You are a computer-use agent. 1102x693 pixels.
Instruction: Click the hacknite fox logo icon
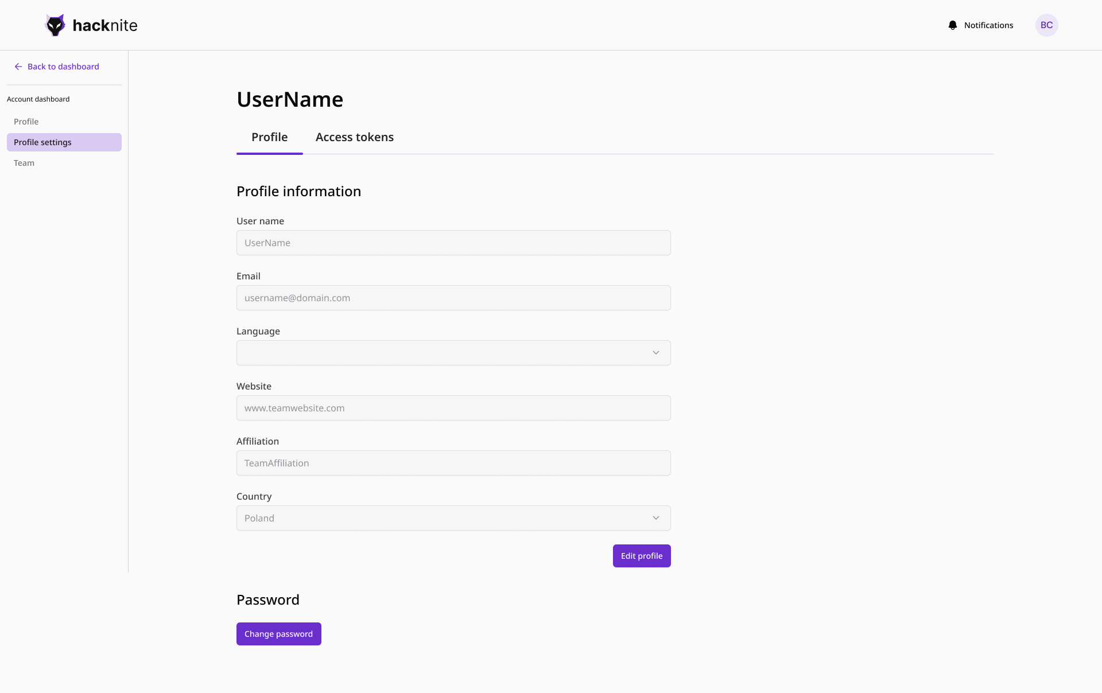coord(55,25)
